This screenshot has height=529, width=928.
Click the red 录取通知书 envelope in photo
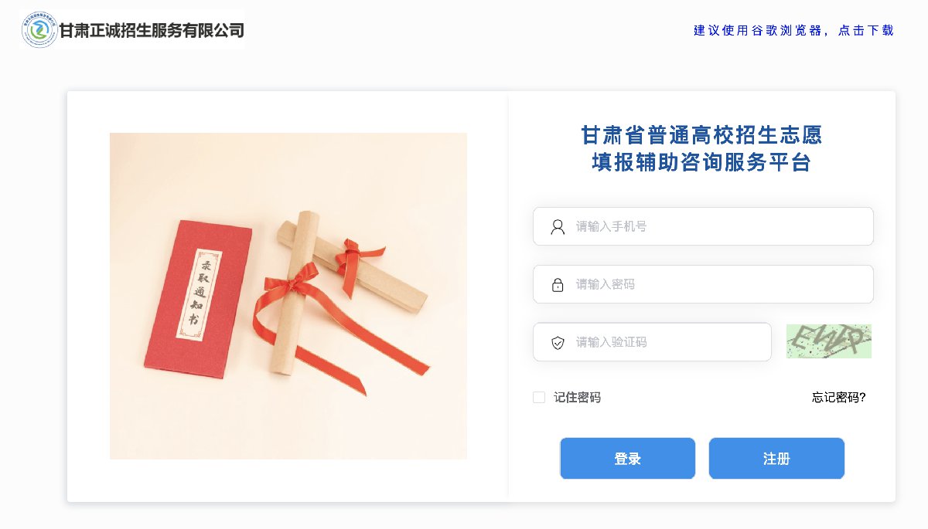click(x=200, y=299)
